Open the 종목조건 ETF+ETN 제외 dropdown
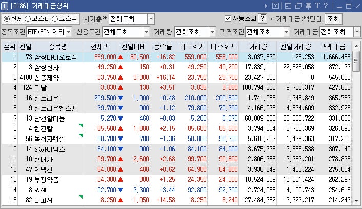 (x=69, y=32)
